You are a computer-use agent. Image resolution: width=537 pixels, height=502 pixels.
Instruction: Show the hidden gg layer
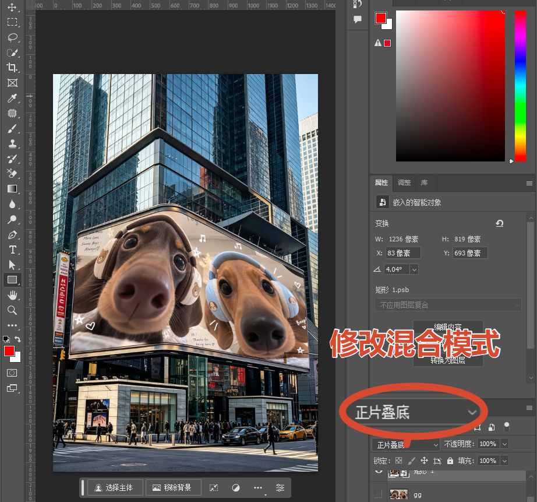click(378, 494)
